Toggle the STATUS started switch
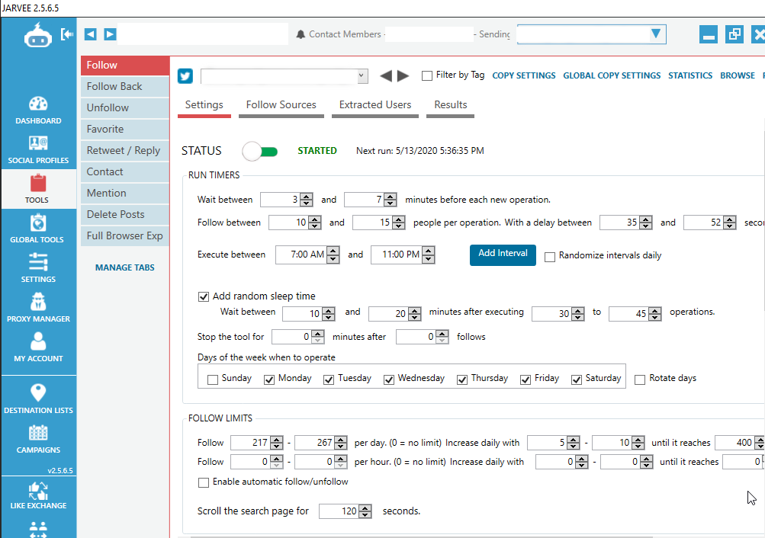 (260, 152)
